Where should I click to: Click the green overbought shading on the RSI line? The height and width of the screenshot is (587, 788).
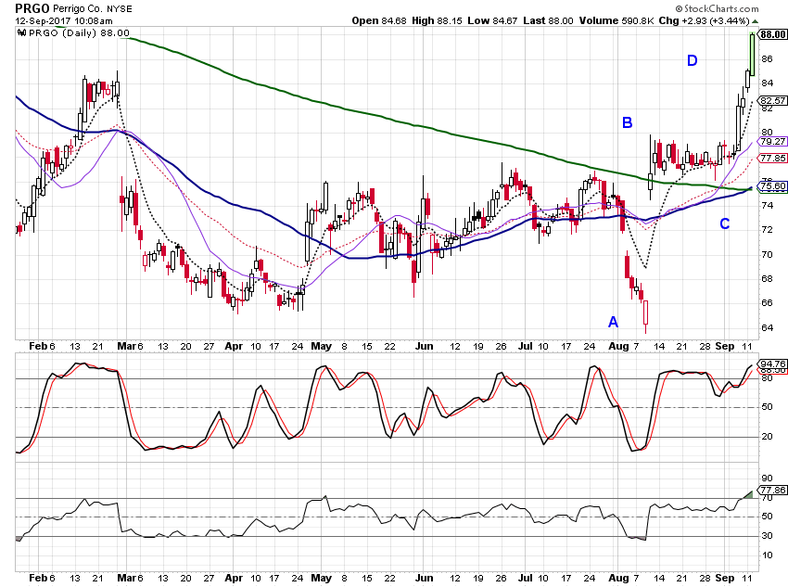click(748, 495)
